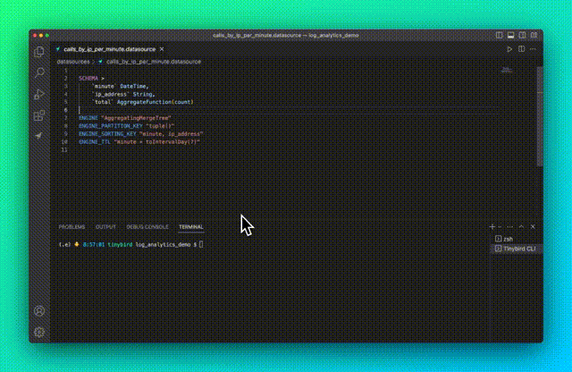Open the Manage gear icon
This screenshot has width=572, height=372.
pyautogui.click(x=39, y=332)
